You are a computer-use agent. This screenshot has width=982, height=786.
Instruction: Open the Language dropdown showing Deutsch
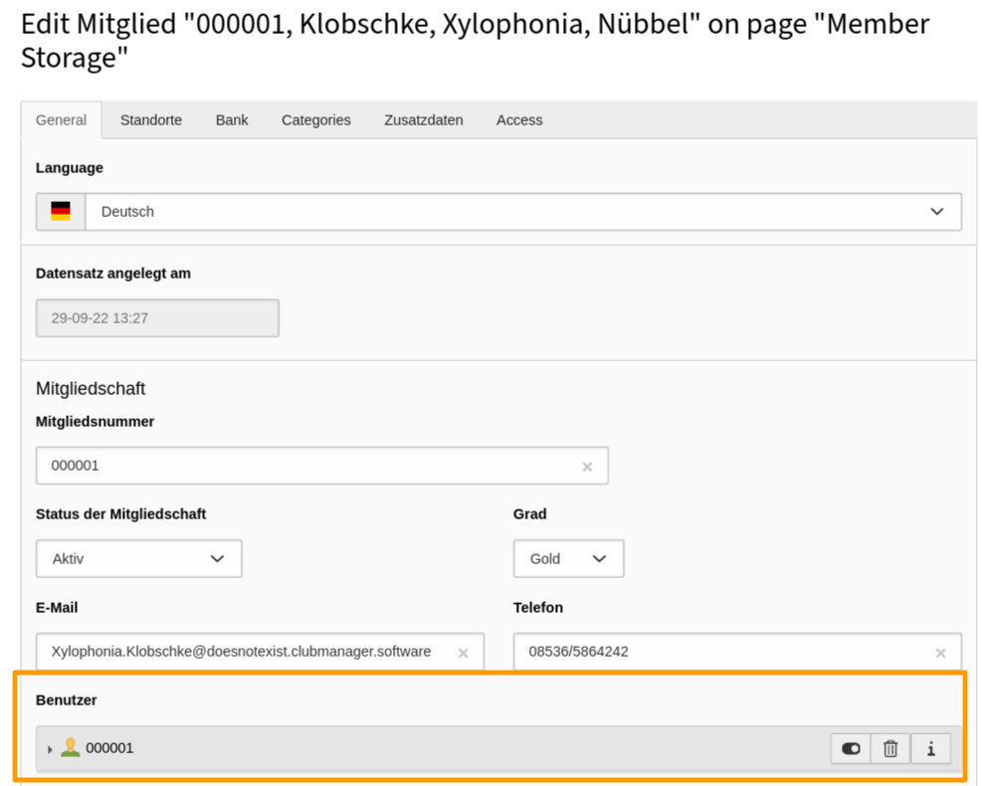coord(527,211)
